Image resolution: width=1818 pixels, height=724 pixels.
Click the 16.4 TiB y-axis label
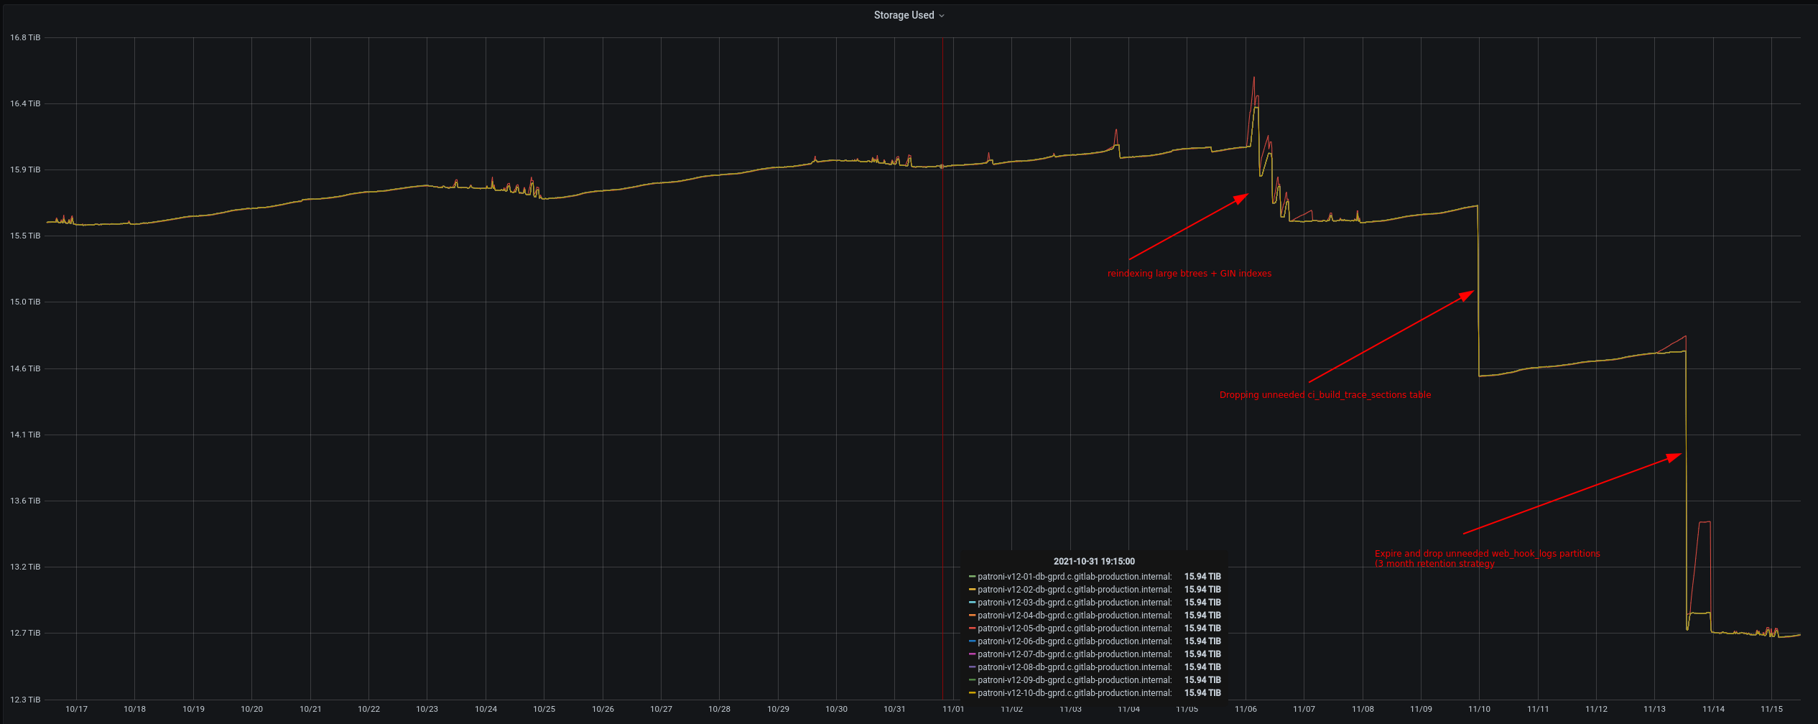25,103
